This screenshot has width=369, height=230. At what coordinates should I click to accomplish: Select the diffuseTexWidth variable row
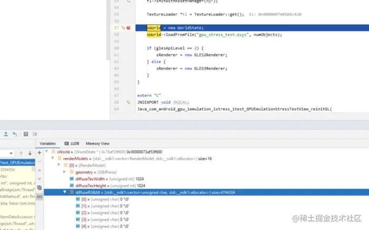[207, 179]
